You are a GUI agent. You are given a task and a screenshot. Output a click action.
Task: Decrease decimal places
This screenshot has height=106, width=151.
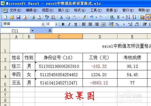(137, 24)
